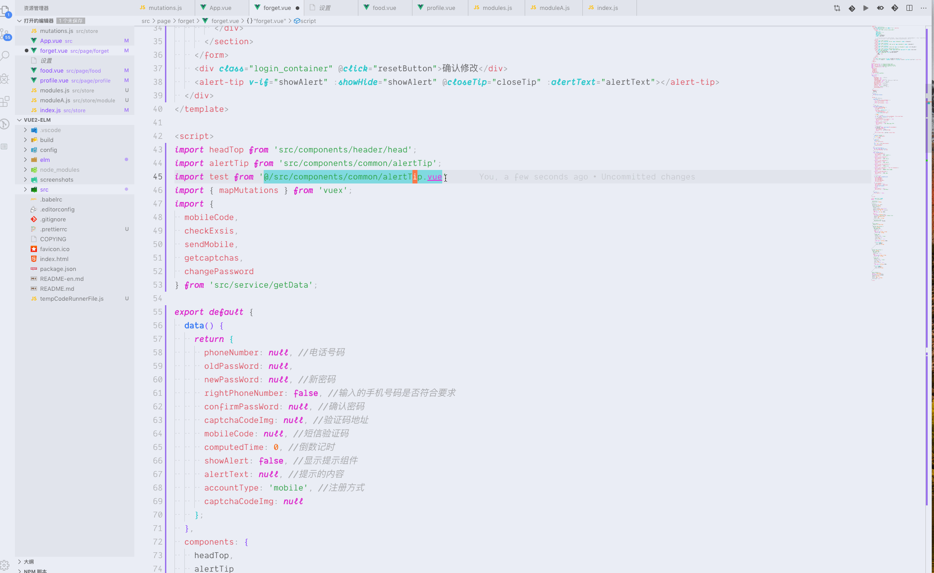Switch to the food.vue tab

pyautogui.click(x=384, y=8)
